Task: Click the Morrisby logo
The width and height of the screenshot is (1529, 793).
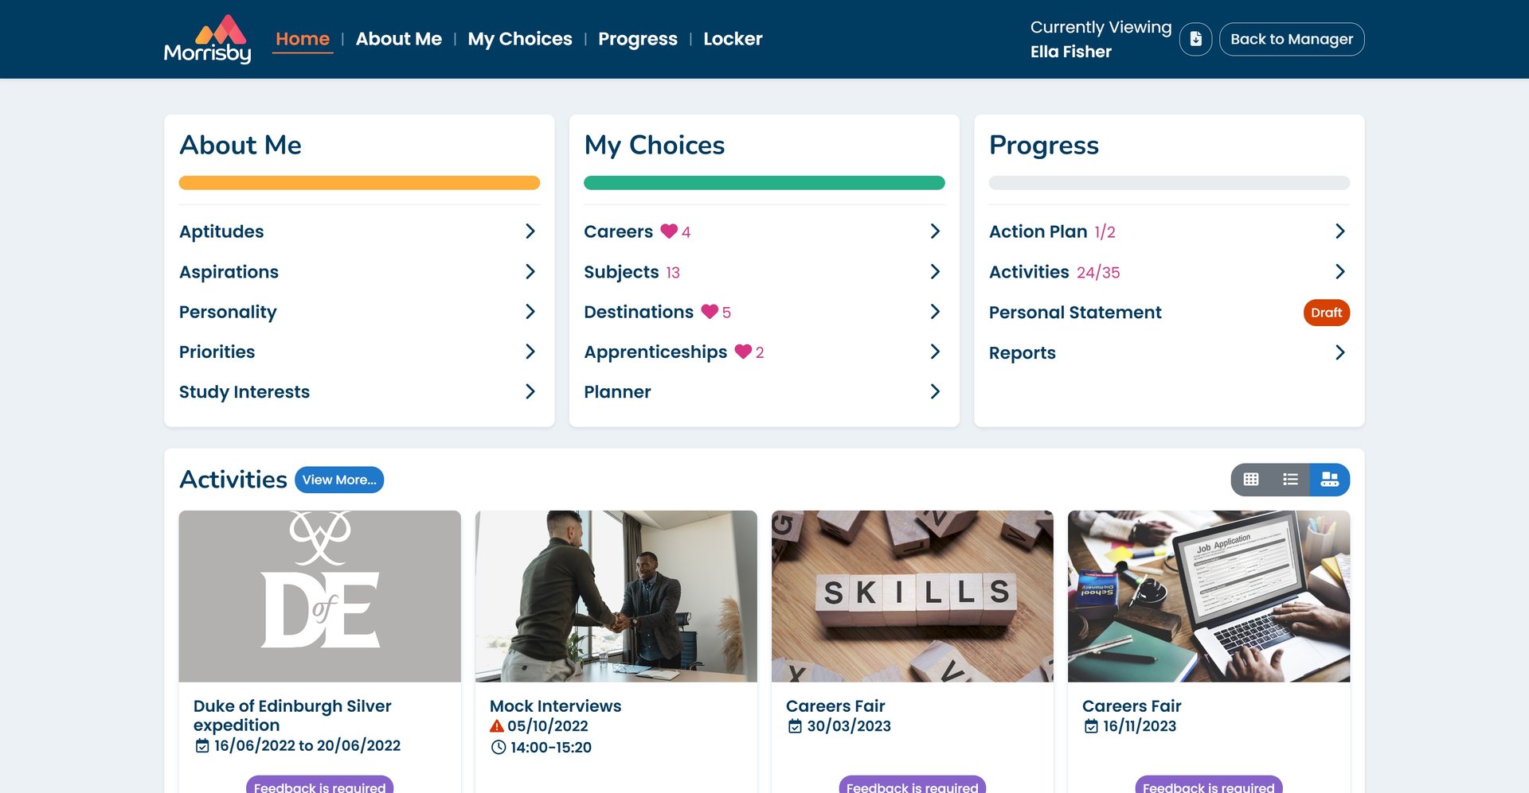Action: [x=207, y=39]
